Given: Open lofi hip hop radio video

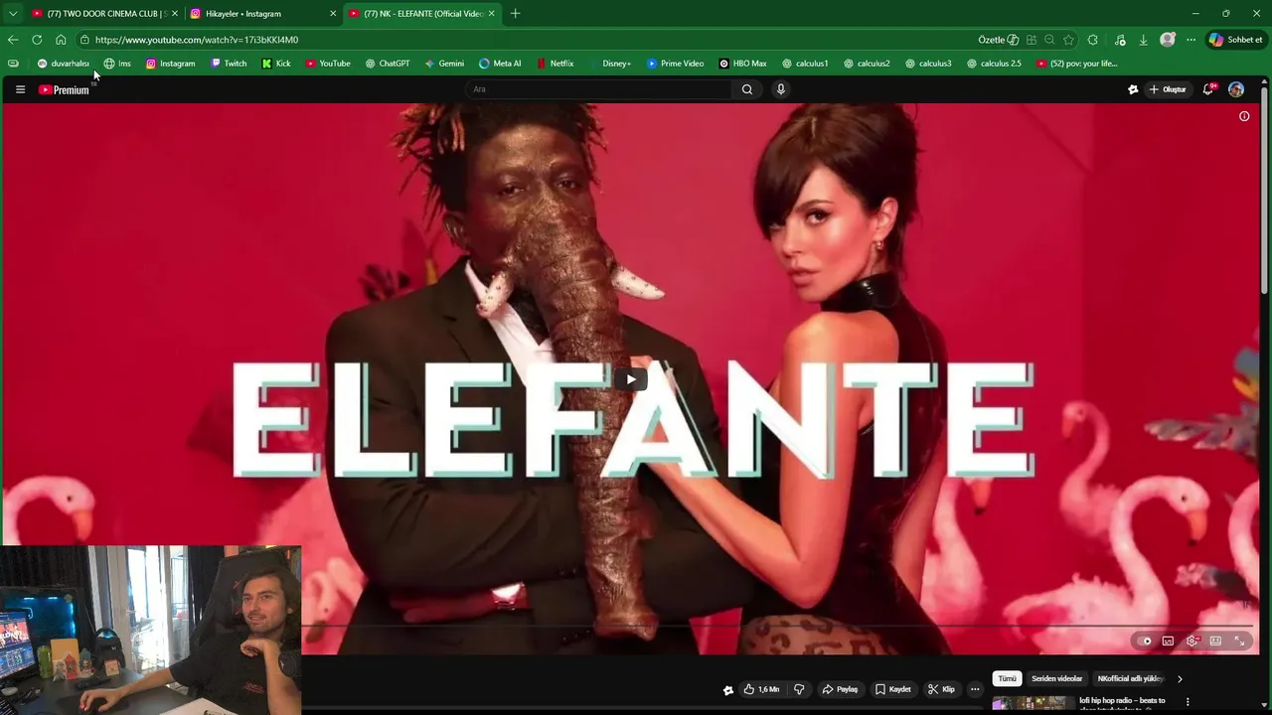Looking at the screenshot, I should pyautogui.click(x=1123, y=704).
